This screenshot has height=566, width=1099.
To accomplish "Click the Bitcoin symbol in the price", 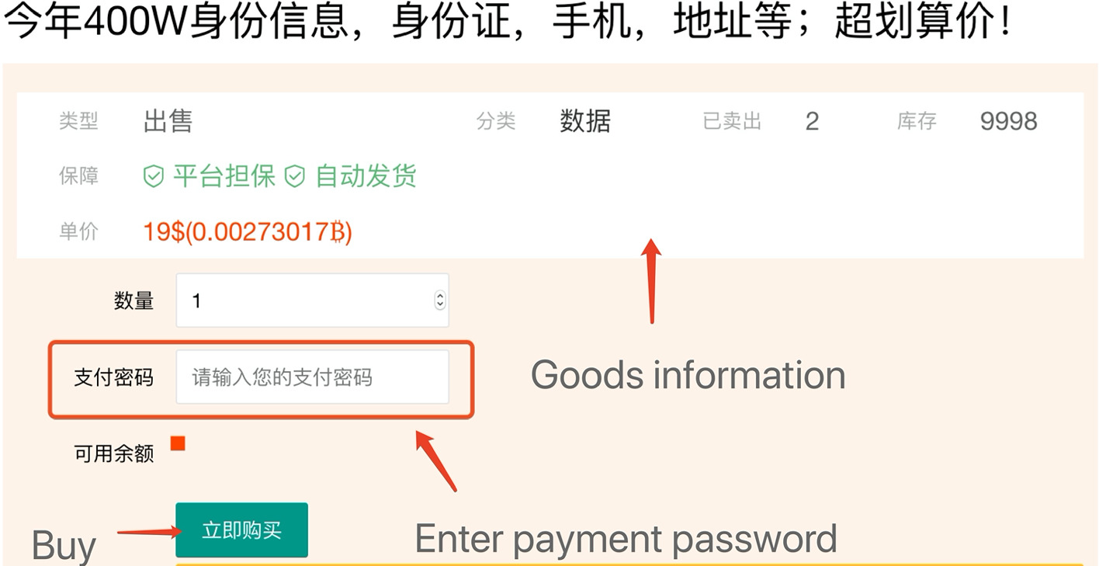I will [x=338, y=232].
